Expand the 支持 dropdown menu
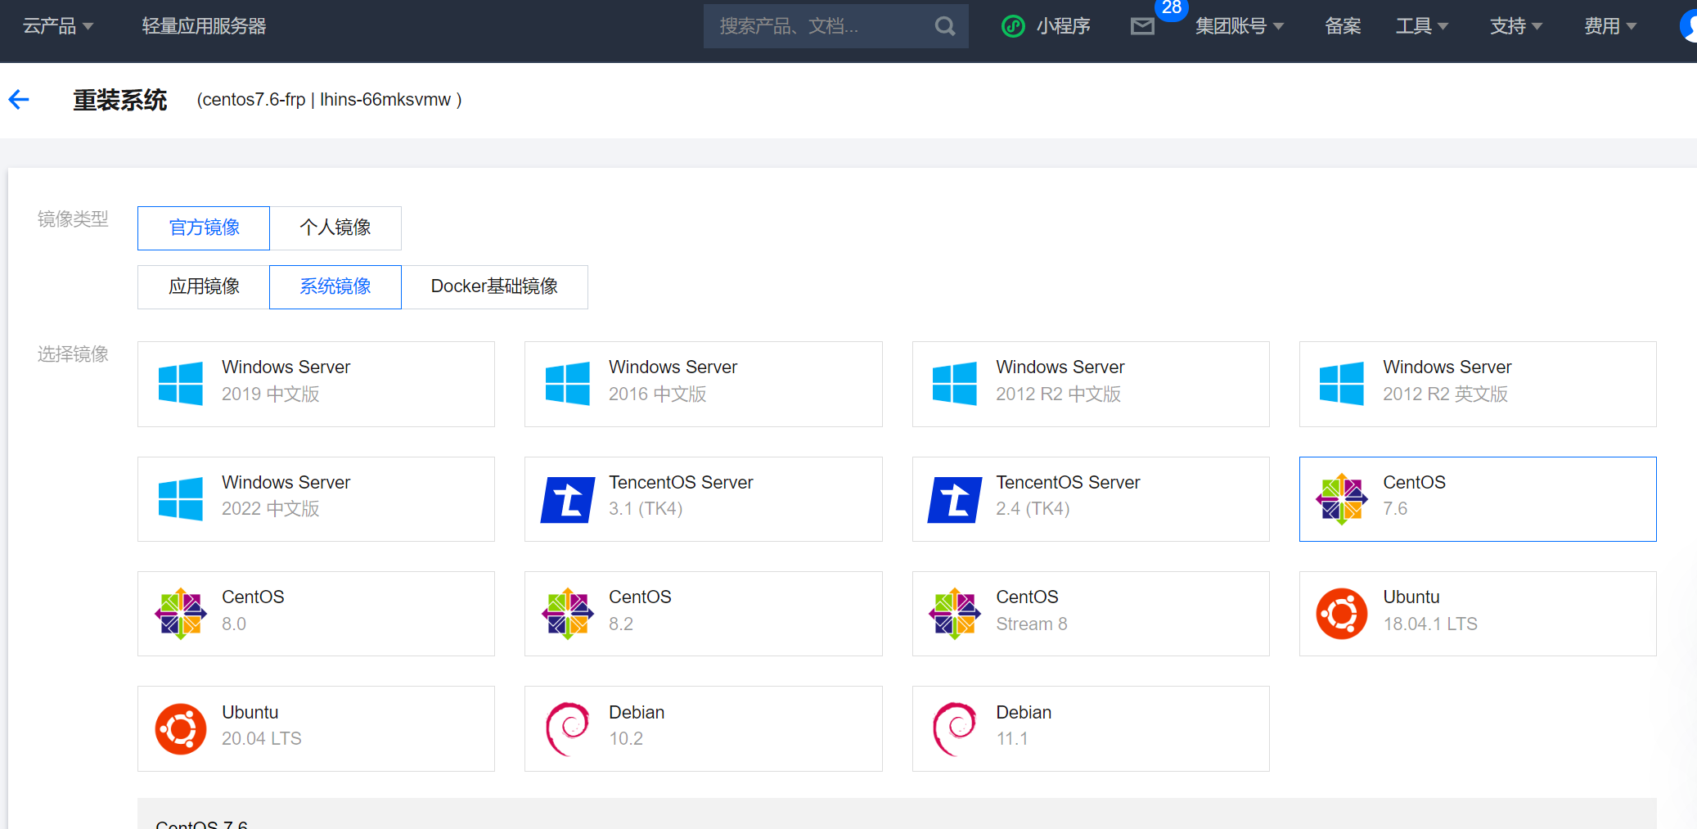This screenshot has width=1697, height=829. click(1516, 26)
